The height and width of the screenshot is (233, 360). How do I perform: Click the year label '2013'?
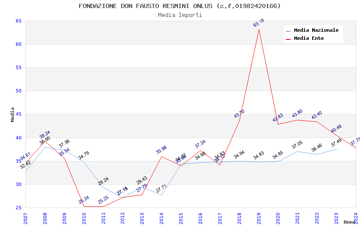[142, 218]
